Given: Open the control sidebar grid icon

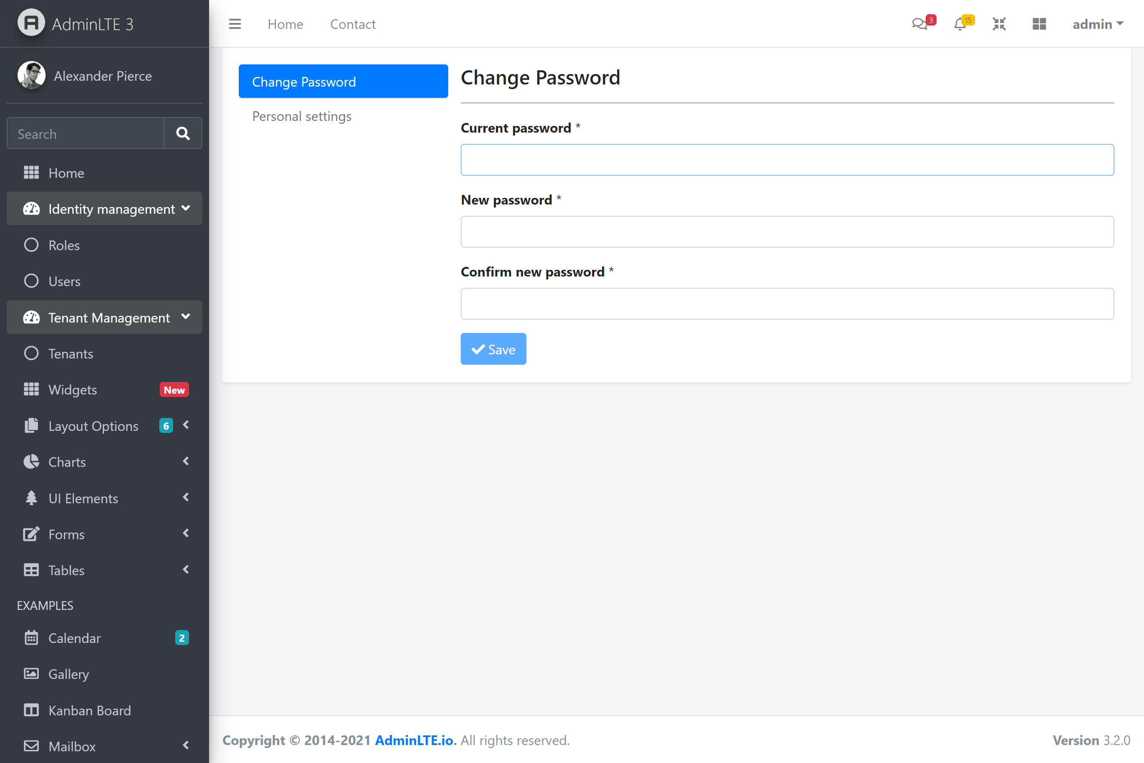Looking at the screenshot, I should coord(1039,24).
